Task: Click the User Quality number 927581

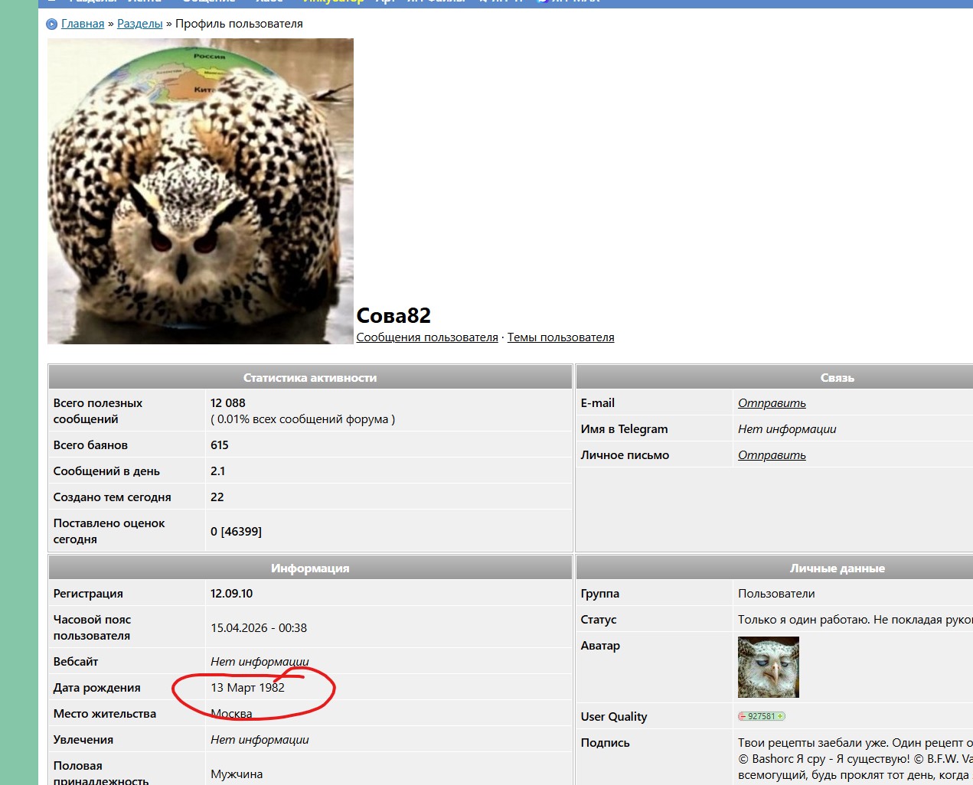Action: coord(761,717)
